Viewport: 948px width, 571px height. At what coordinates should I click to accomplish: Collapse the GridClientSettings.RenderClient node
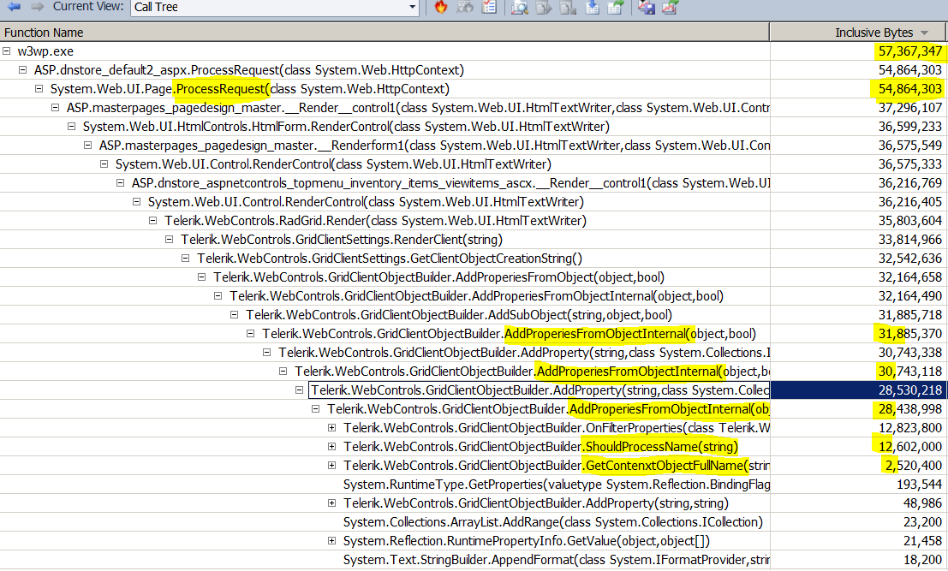point(170,240)
